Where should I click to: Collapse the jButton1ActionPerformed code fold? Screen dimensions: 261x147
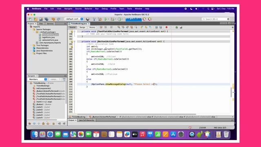[75, 42]
